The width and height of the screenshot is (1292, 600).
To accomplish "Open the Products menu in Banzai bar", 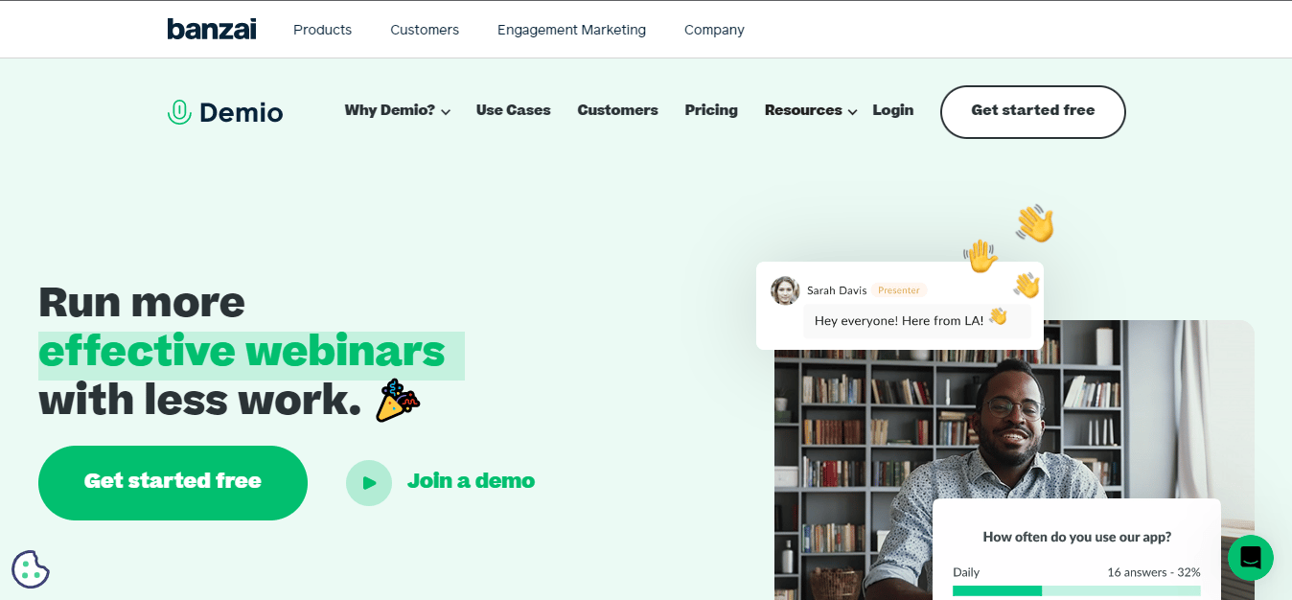I will coord(322,30).
